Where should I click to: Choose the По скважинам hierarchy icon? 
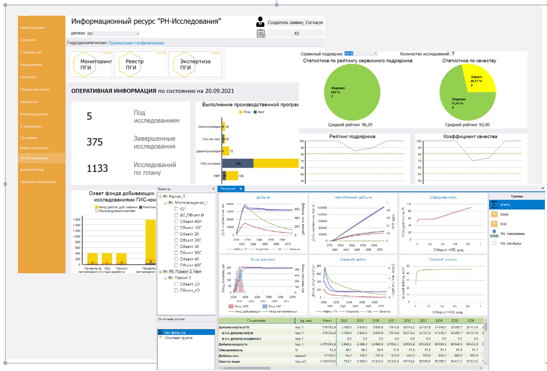[494, 234]
